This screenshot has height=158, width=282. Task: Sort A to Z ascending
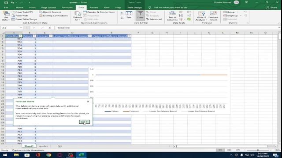tap(122, 13)
